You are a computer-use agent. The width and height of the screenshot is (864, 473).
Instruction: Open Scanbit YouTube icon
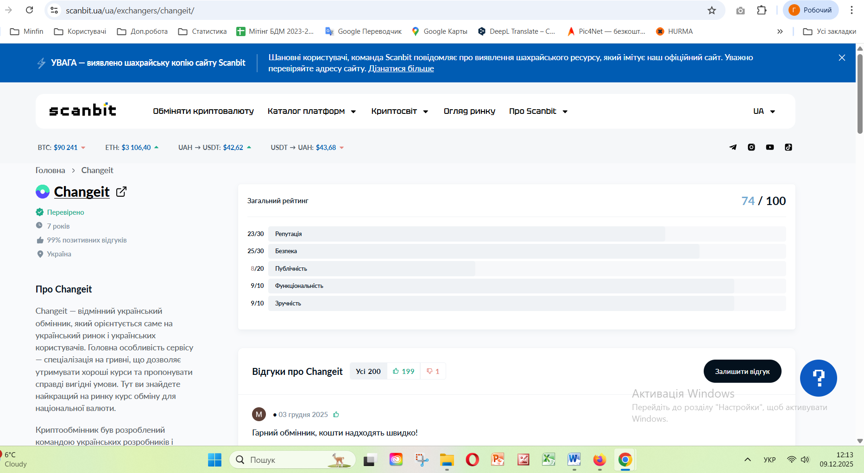pos(770,147)
